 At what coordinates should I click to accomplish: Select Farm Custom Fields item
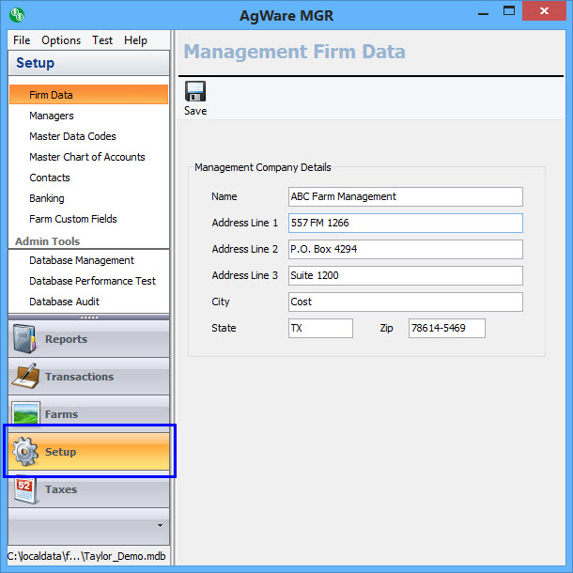(73, 219)
